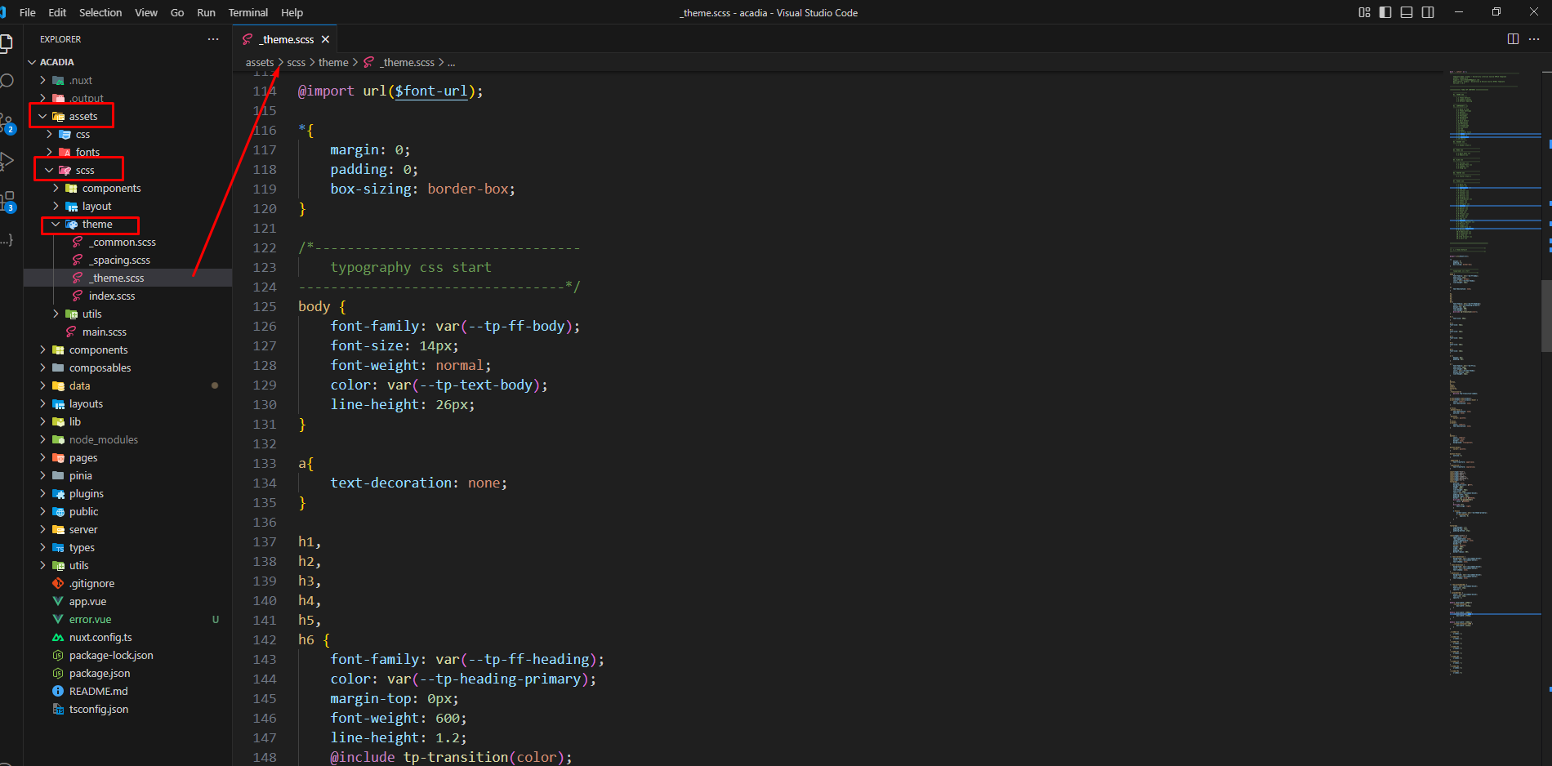The height and width of the screenshot is (766, 1552).
Task: Open the Terminal menu
Action: (x=248, y=12)
